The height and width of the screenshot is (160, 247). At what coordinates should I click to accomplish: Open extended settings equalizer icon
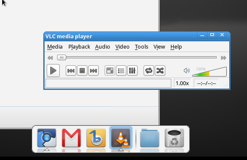click(132, 71)
